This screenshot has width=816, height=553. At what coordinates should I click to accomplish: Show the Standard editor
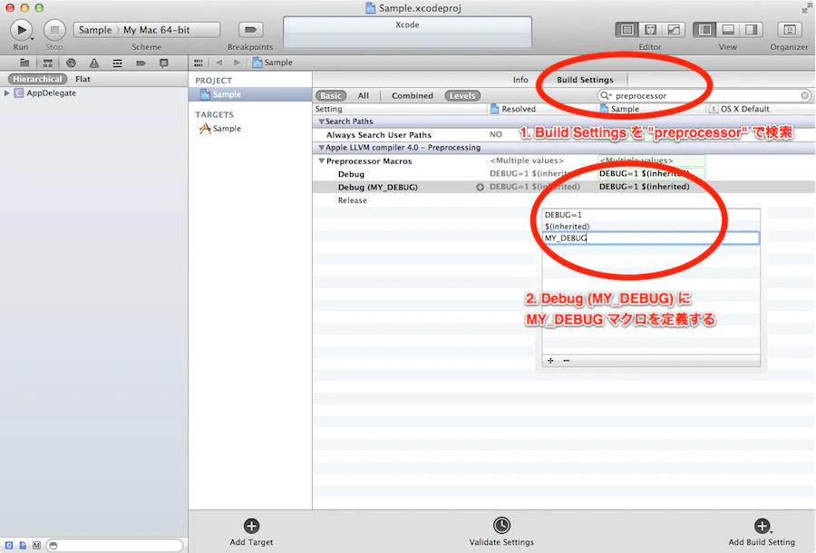coord(627,30)
